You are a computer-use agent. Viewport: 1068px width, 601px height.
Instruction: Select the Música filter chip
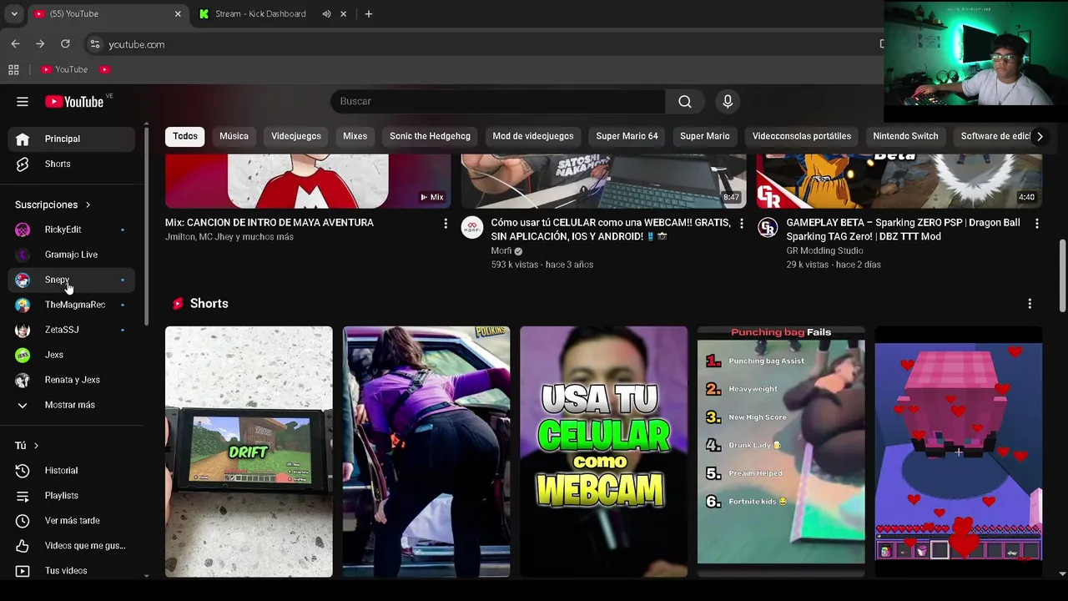click(234, 136)
